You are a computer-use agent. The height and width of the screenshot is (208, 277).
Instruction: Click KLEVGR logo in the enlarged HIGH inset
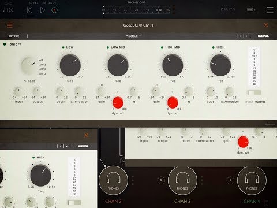click(83, 146)
